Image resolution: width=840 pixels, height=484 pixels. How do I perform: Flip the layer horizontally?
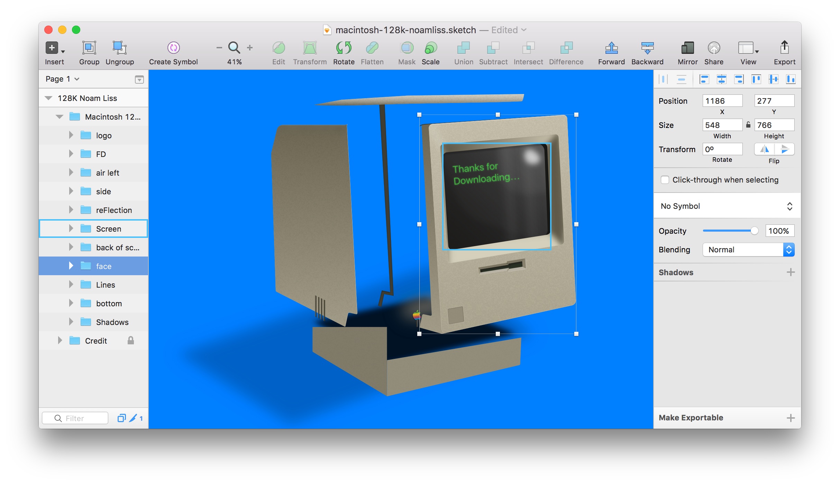coord(765,149)
